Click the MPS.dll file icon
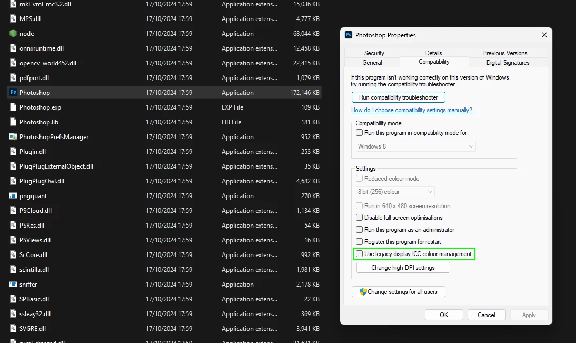 point(13,19)
